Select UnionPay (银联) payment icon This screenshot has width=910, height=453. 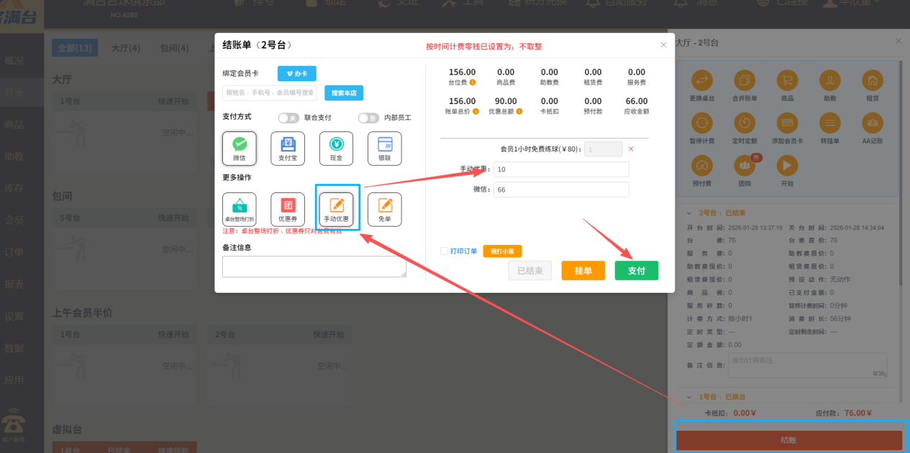(383, 148)
